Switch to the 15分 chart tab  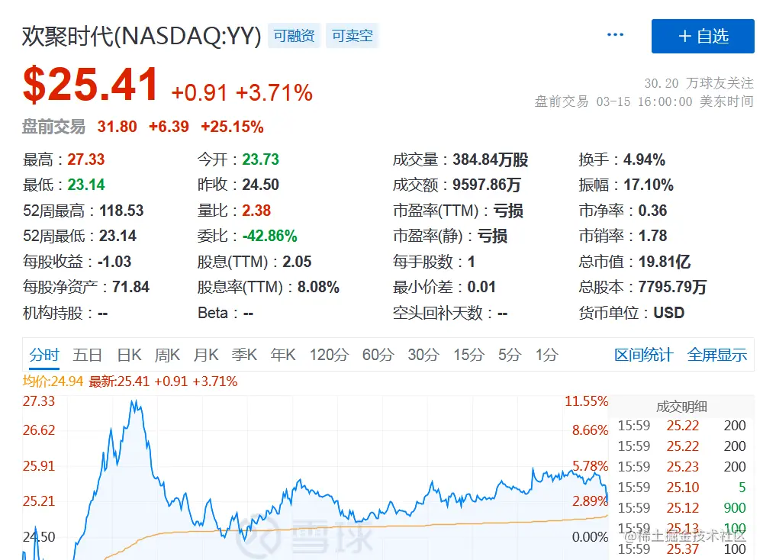(x=468, y=355)
